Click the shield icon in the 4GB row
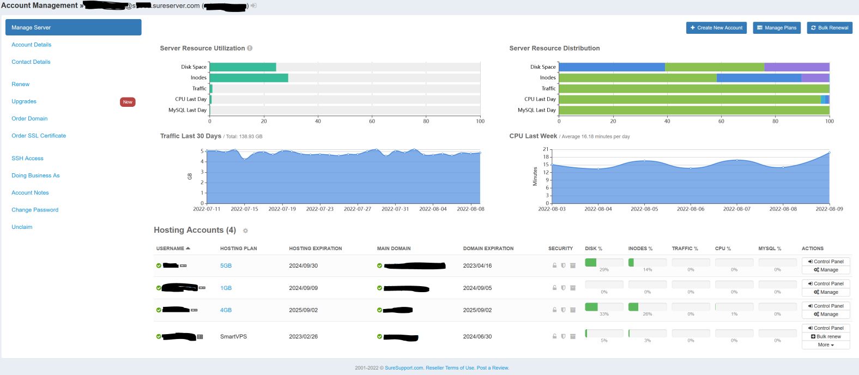This screenshot has width=859, height=375. 563,310
